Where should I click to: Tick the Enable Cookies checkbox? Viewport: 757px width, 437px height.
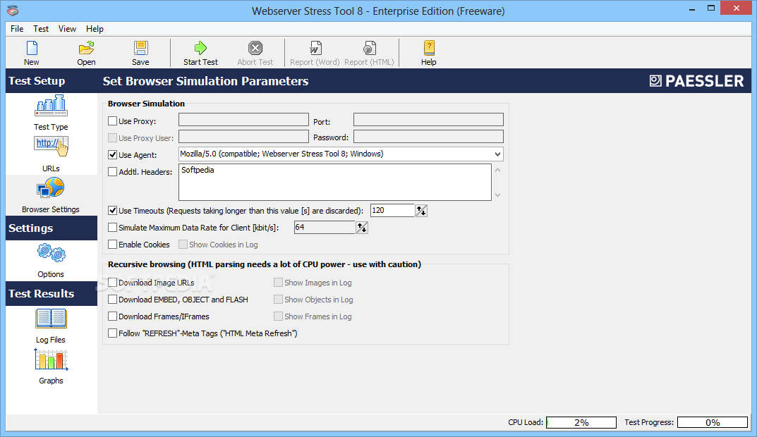point(112,245)
